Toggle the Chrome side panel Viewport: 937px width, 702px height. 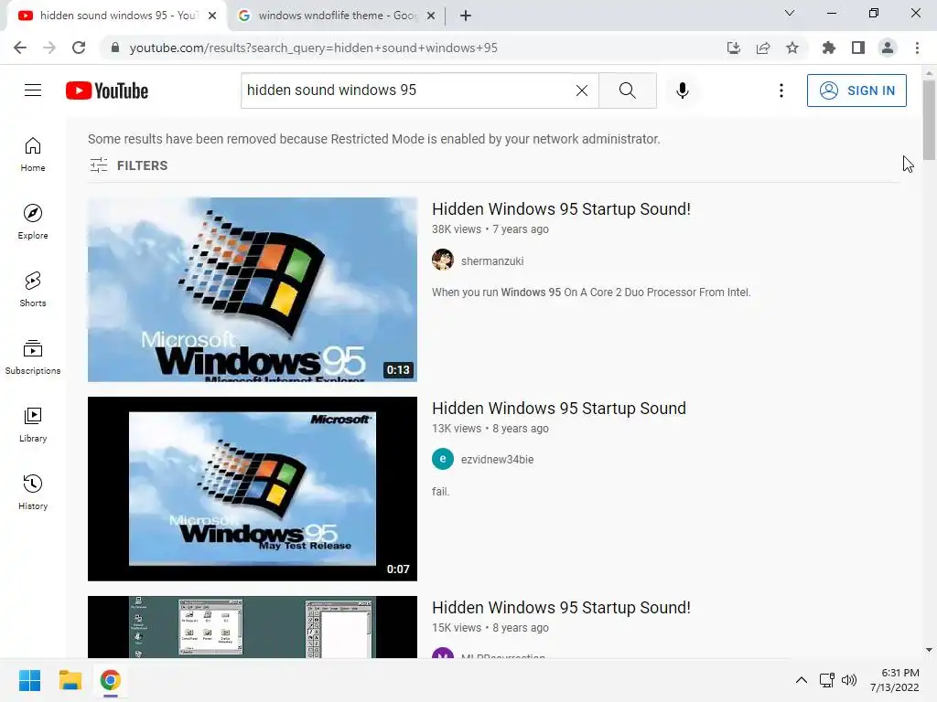pyautogui.click(x=858, y=48)
